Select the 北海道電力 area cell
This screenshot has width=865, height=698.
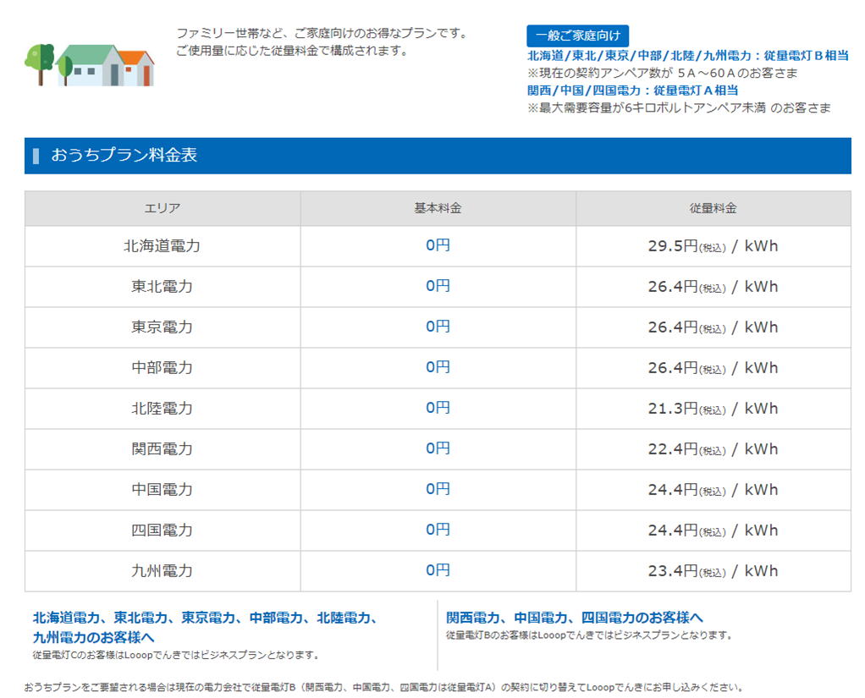[163, 246]
